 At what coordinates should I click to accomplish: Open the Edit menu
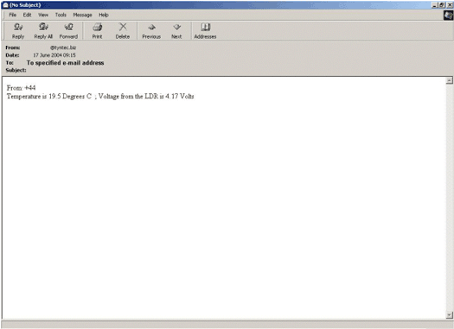27,15
